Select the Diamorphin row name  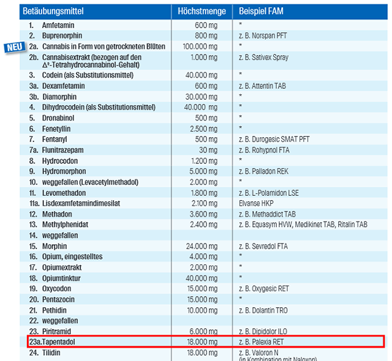tap(59, 97)
